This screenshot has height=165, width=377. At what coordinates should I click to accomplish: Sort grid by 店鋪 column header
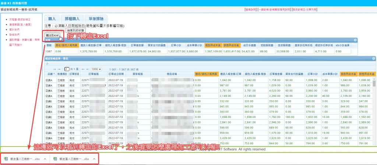pos(49,74)
